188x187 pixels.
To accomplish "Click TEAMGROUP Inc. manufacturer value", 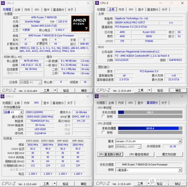I will [40, 121].
